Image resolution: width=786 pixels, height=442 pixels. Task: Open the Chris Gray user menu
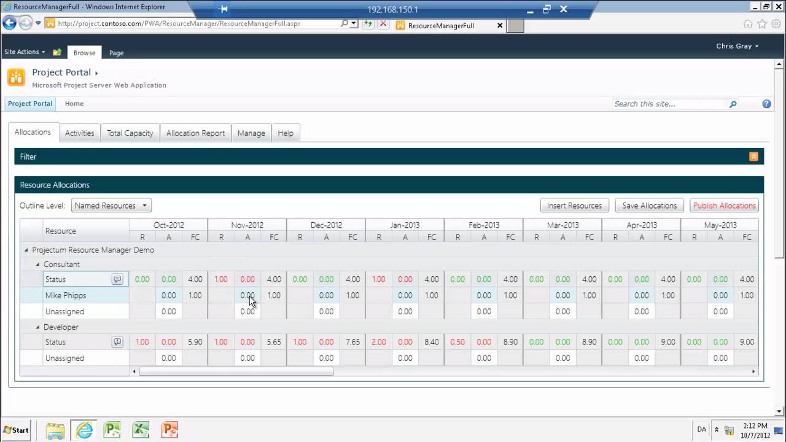click(737, 46)
